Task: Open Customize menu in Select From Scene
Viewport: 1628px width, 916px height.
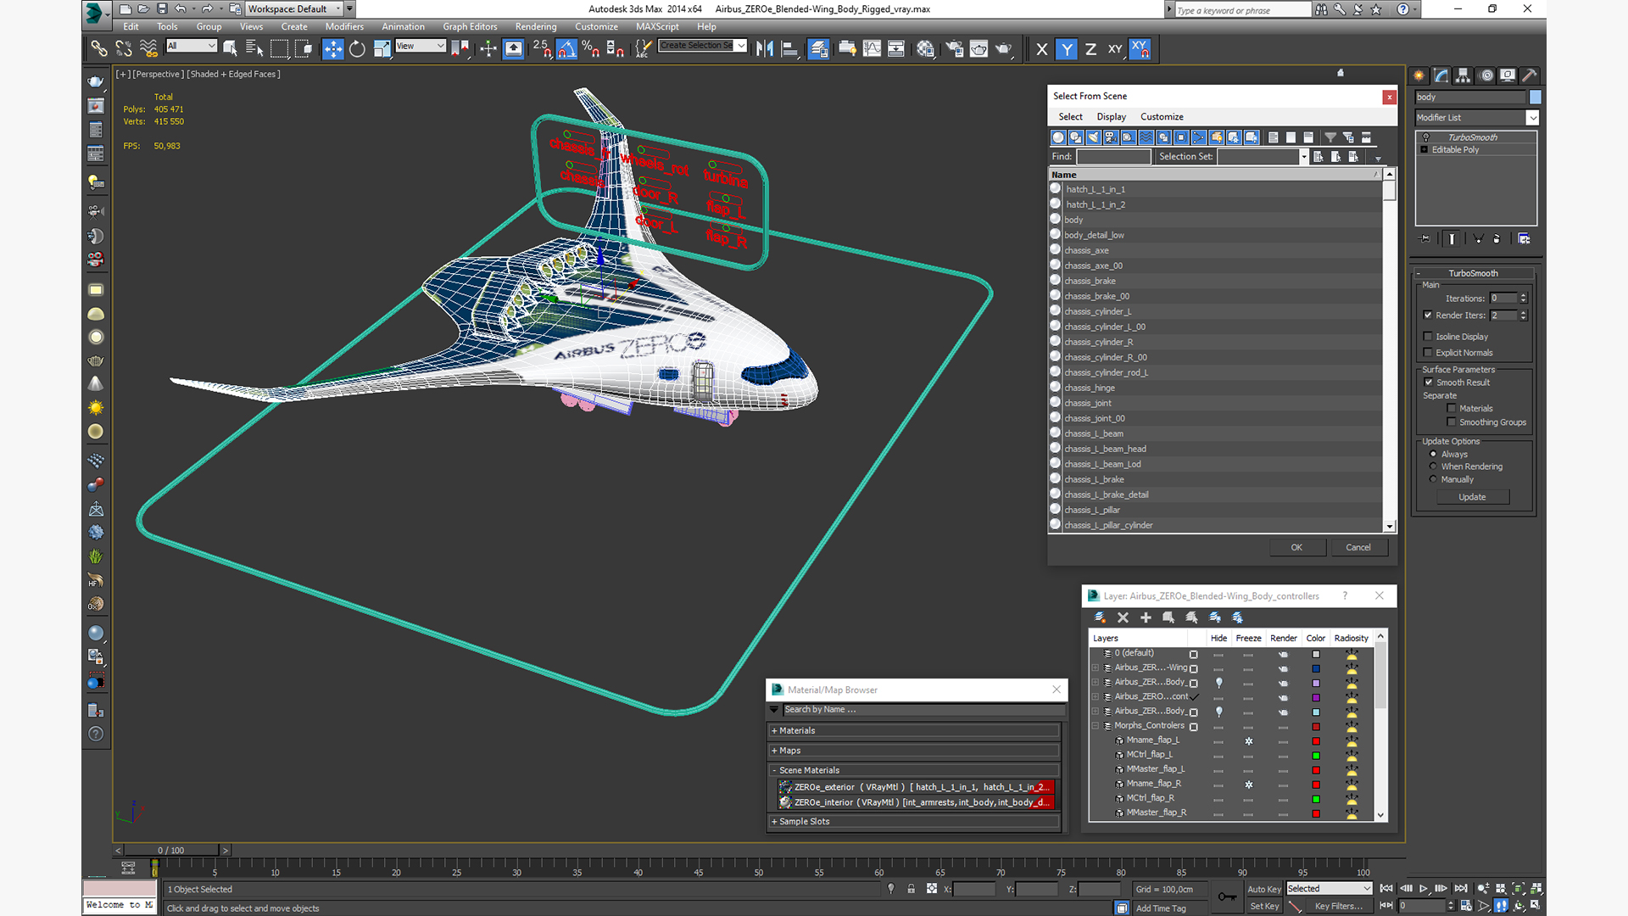Action: coord(1162,117)
